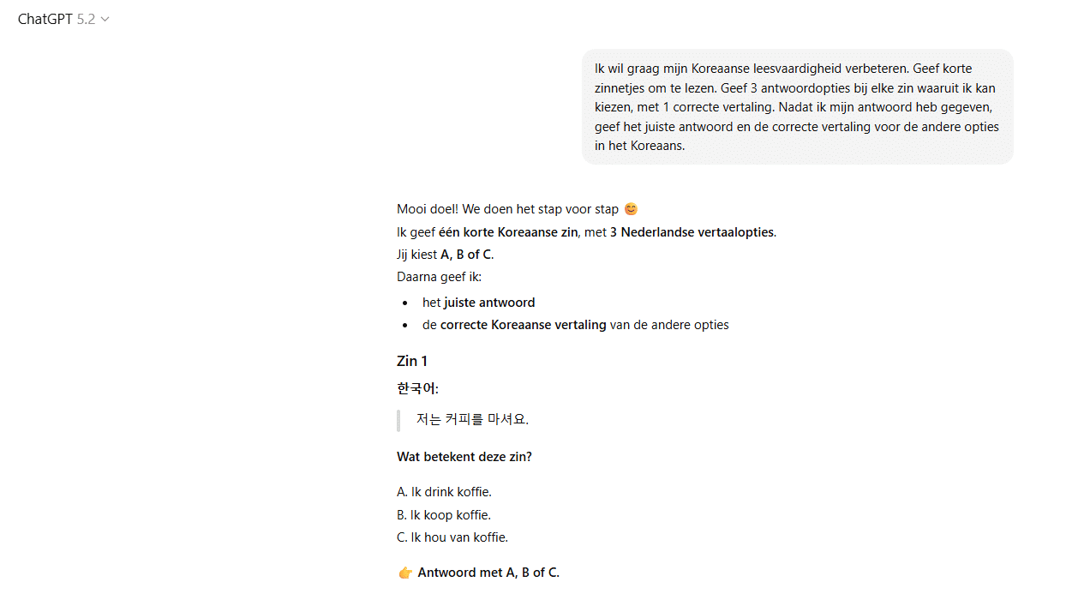Click the line "Jij kiest A, B of C."
The width and height of the screenshot is (1090, 594).
pos(444,254)
